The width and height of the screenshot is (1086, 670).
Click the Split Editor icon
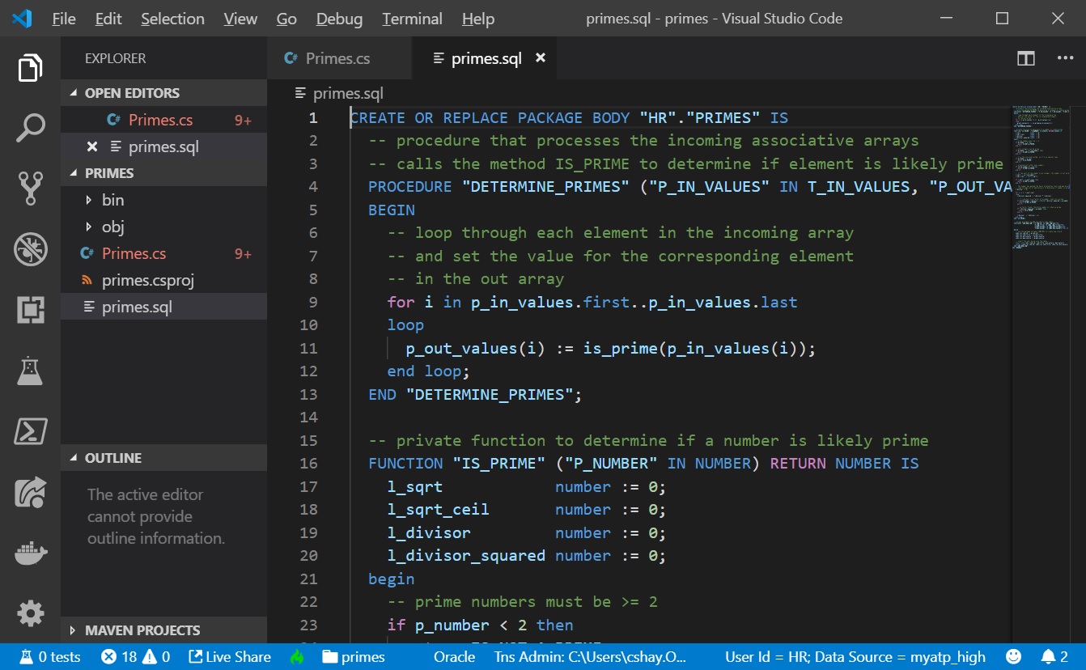coord(1025,58)
